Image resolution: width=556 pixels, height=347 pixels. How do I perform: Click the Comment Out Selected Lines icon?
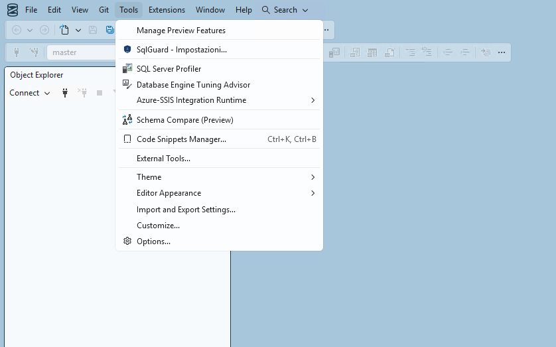tap(410, 52)
